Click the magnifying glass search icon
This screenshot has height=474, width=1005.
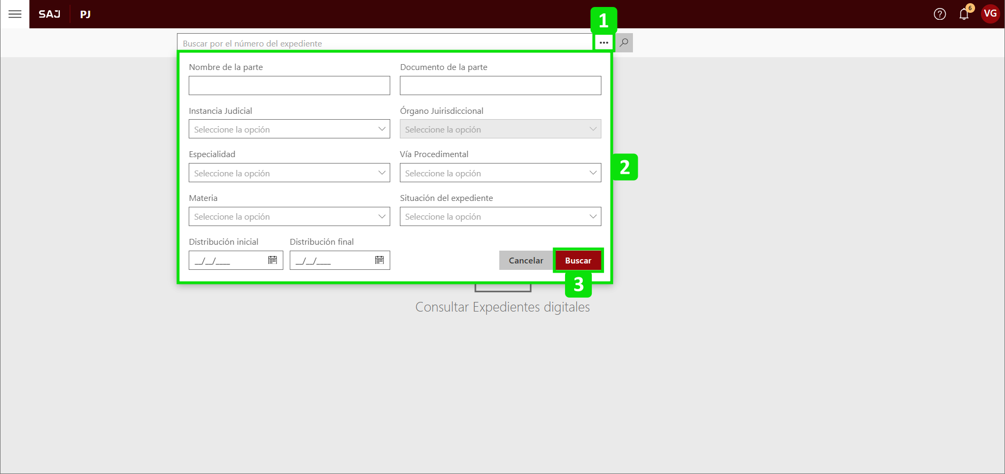(624, 43)
